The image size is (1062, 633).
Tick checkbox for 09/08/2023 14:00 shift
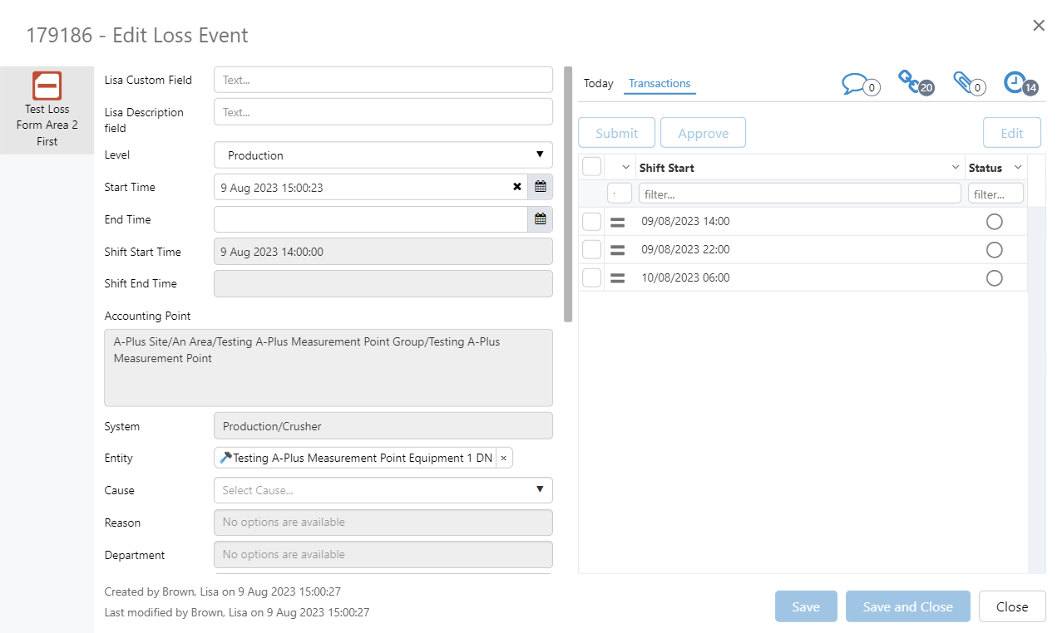click(x=591, y=222)
